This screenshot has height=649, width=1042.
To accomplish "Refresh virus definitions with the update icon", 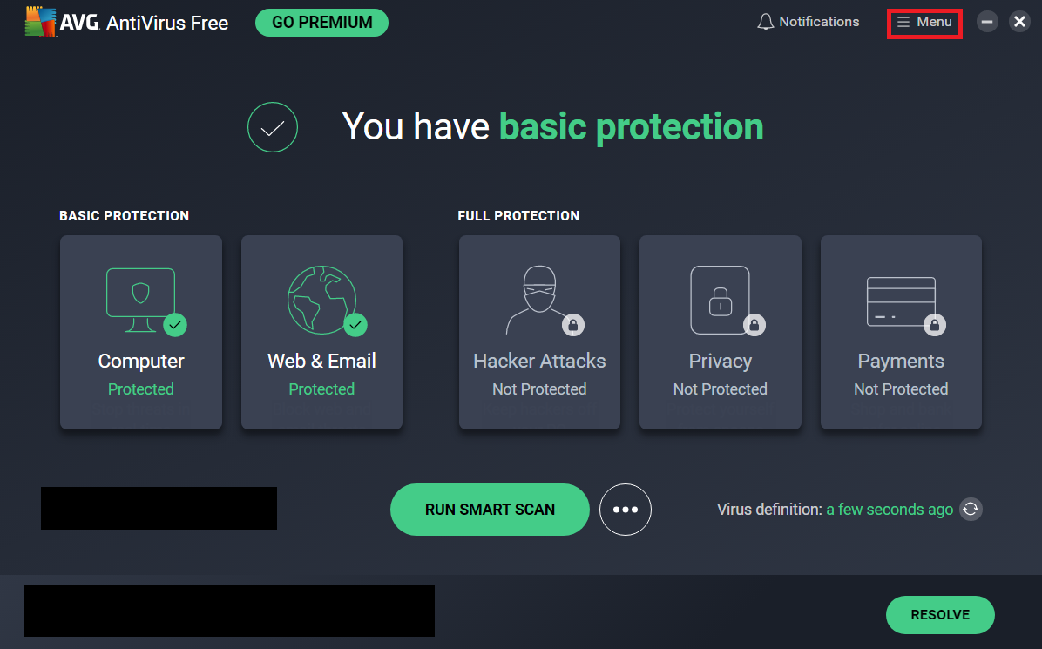I will tap(971, 510).
